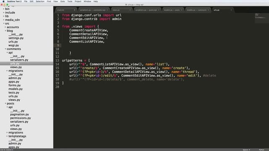Open the Sublime Text application menu
The image size is (269, 151).
14,1
